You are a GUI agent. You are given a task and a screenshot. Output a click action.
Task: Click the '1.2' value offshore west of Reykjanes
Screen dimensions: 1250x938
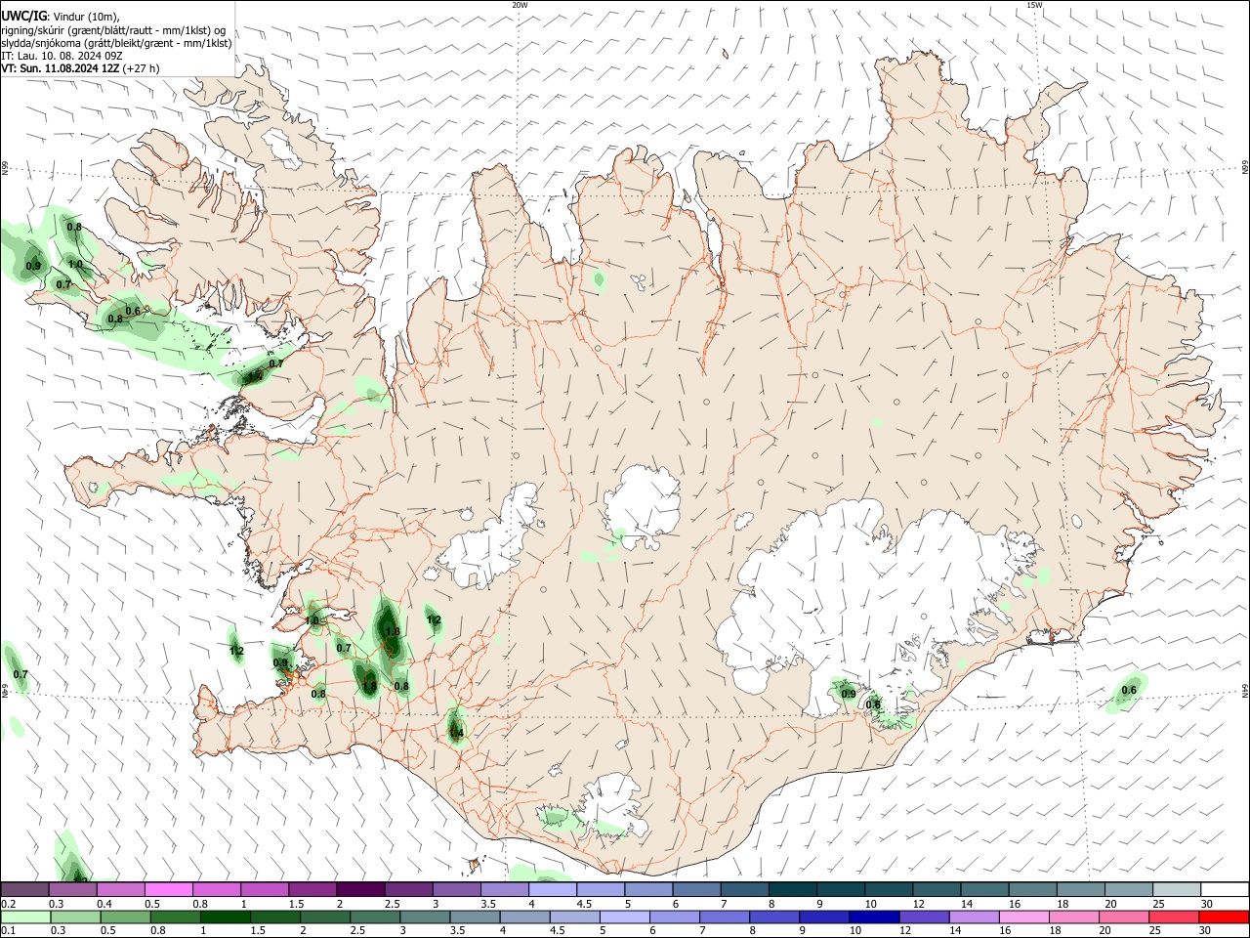click(236, 651)
